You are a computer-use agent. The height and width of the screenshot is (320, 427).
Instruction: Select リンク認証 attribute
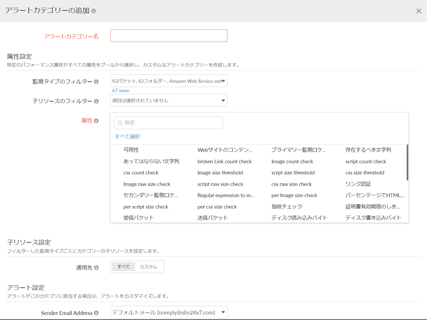pos(358,184)
